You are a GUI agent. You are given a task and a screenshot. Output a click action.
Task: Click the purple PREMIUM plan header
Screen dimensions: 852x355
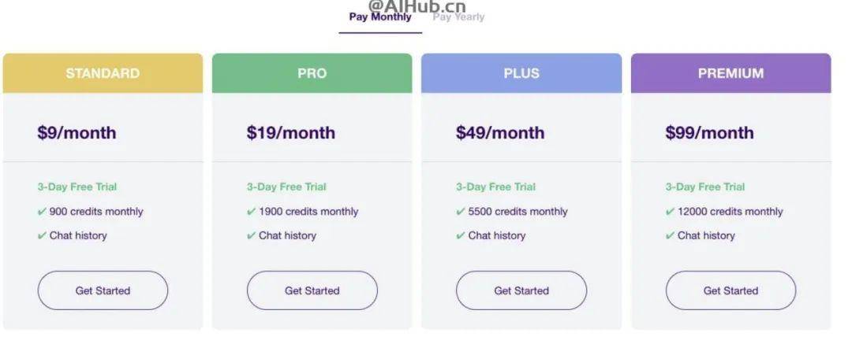[x=731, y=73]
